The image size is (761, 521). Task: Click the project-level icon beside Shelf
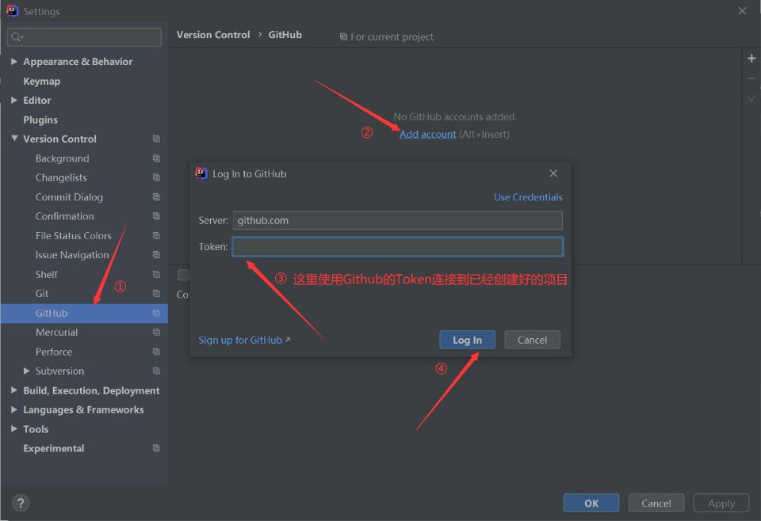(156, 274)
